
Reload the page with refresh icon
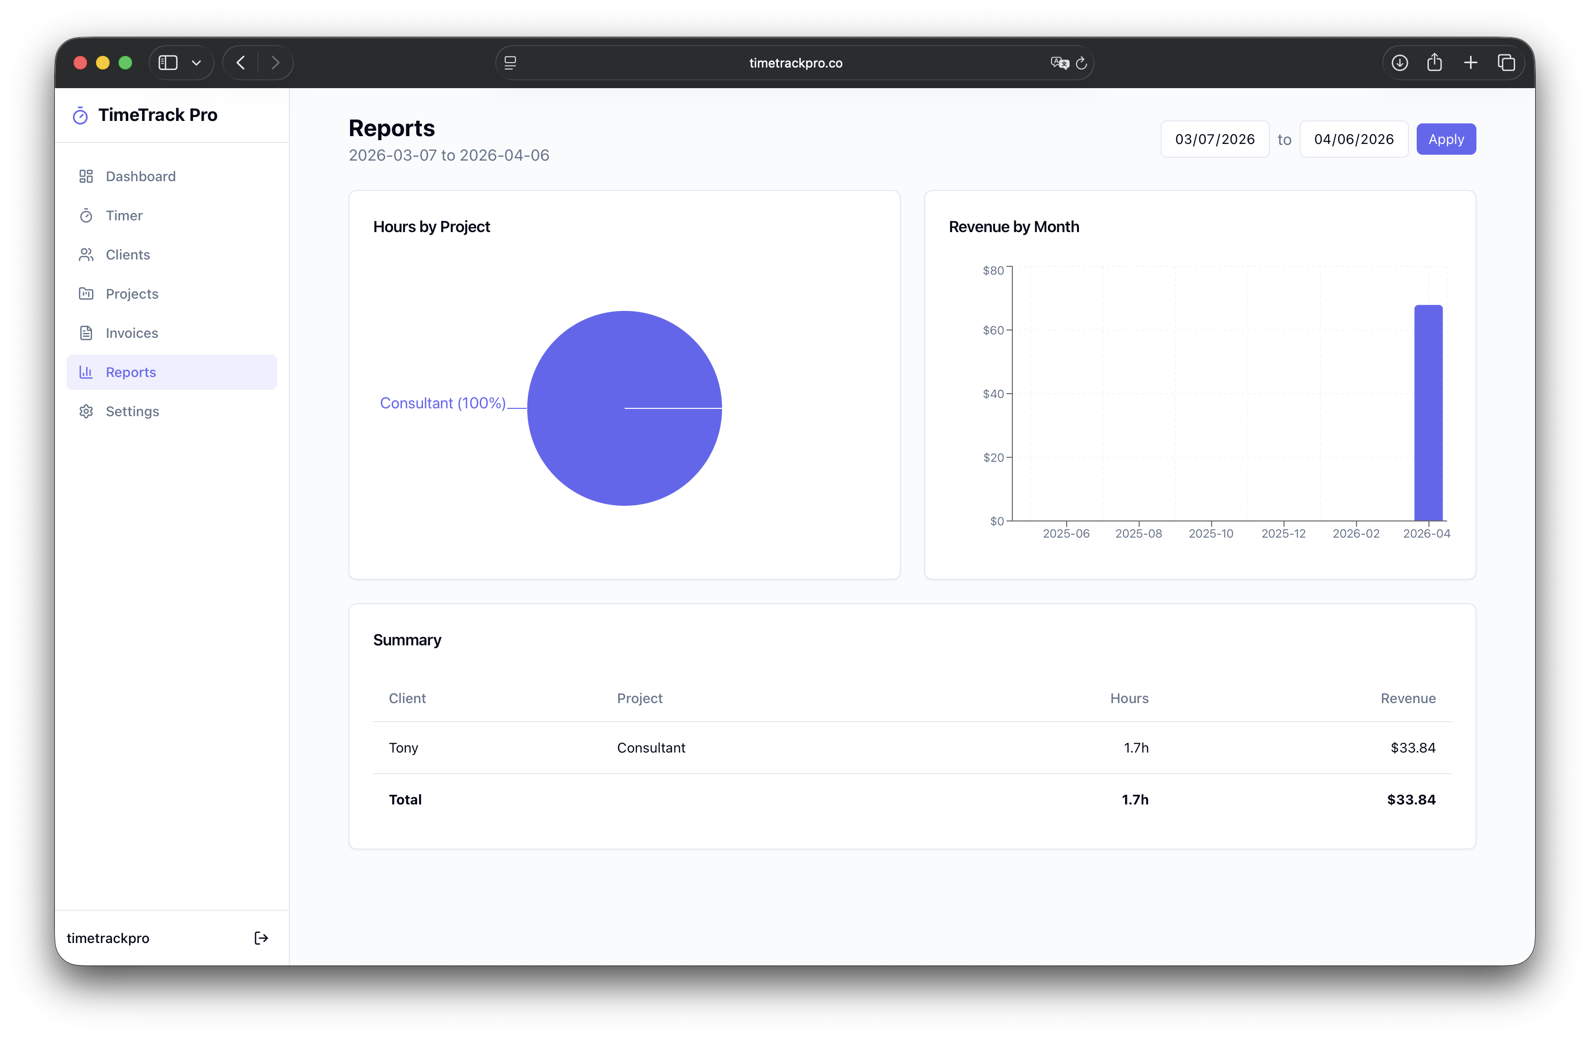[x=1081, y=63]
